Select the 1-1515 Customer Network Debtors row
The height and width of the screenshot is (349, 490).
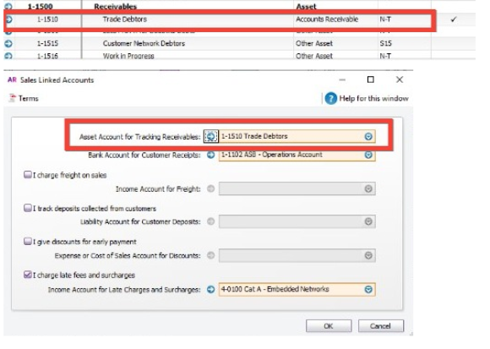239,43
